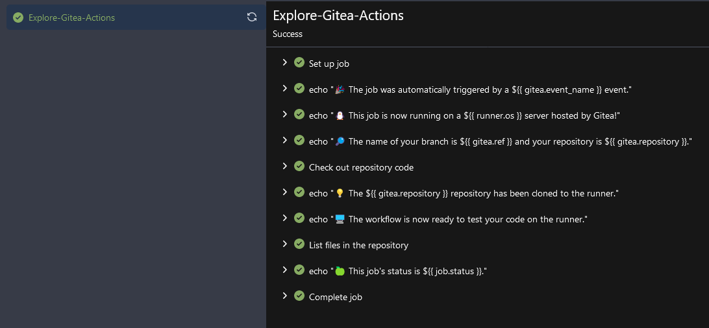
Task: Click success check icon on Complete job
Action: pos(299,296)
